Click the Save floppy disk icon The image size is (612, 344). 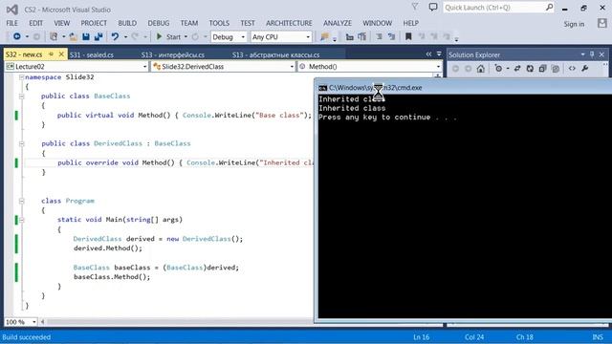(x=86, y=36)
